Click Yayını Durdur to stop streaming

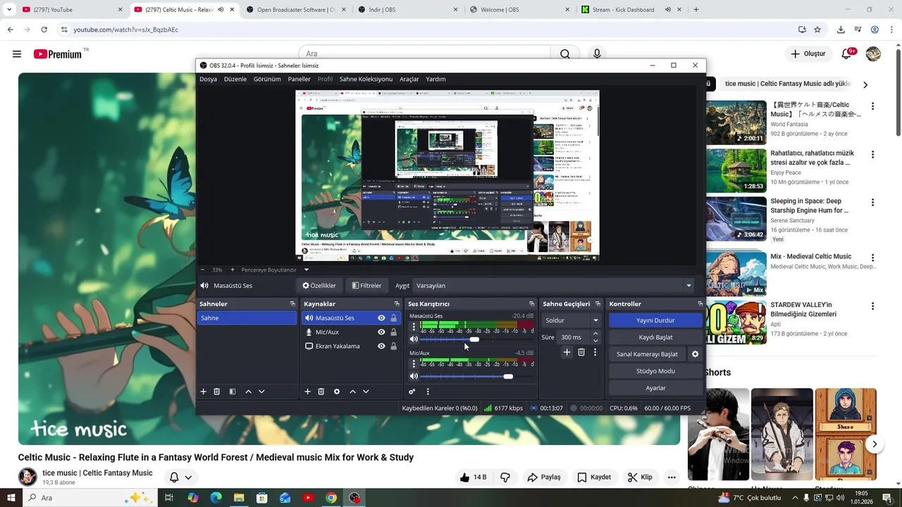pyautogui.click(x=655, y=320)
